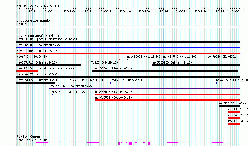Select the purple nsv6571347 variant bar
Image resolution: width=248 pixels, height=146 pixels.
pos(145,89)
